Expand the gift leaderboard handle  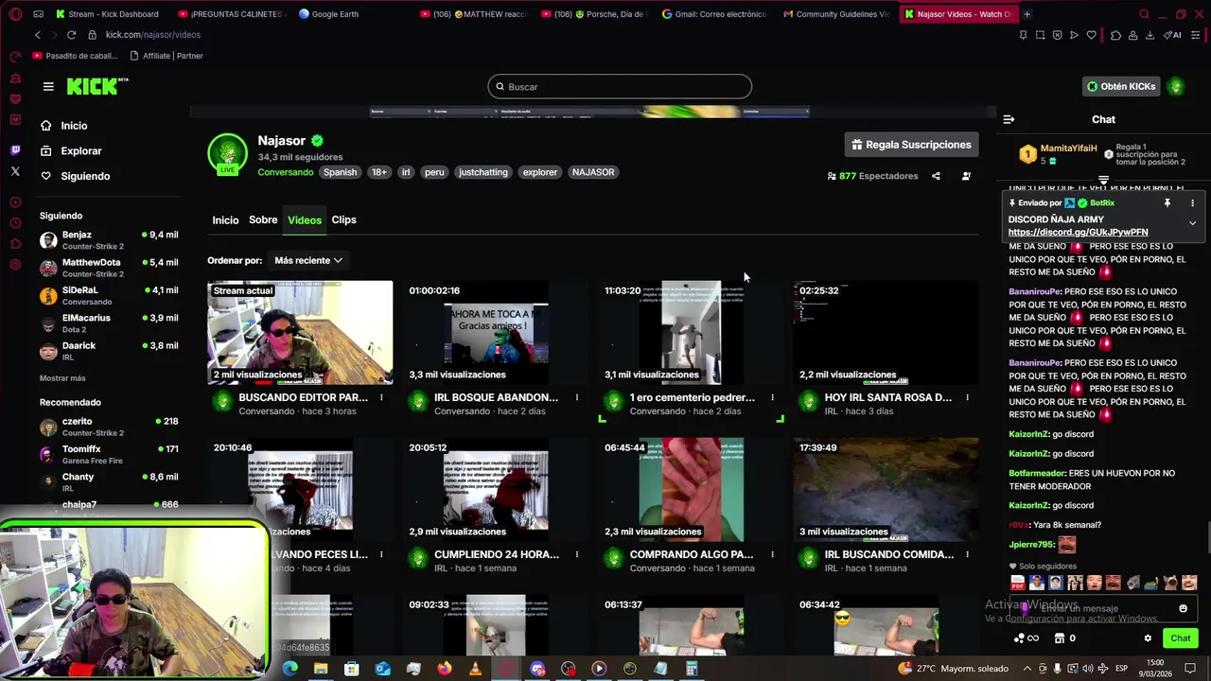pos(1103,180)
